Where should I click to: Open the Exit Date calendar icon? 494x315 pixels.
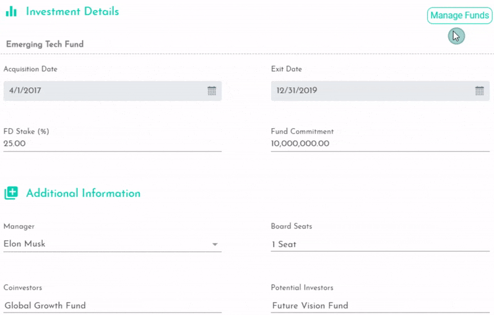coord(479,91)
